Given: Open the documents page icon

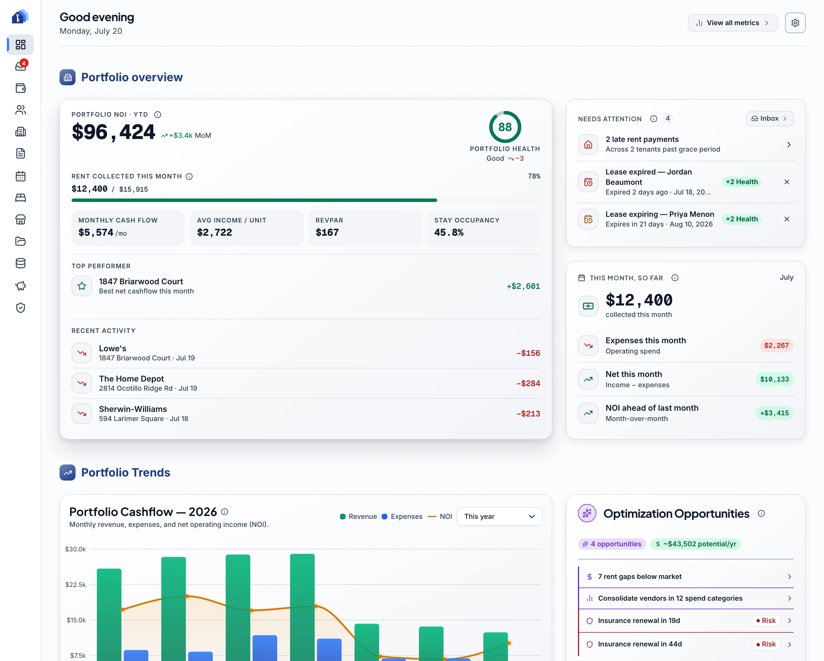Looking at the screenshot, I should click(21, 154).
